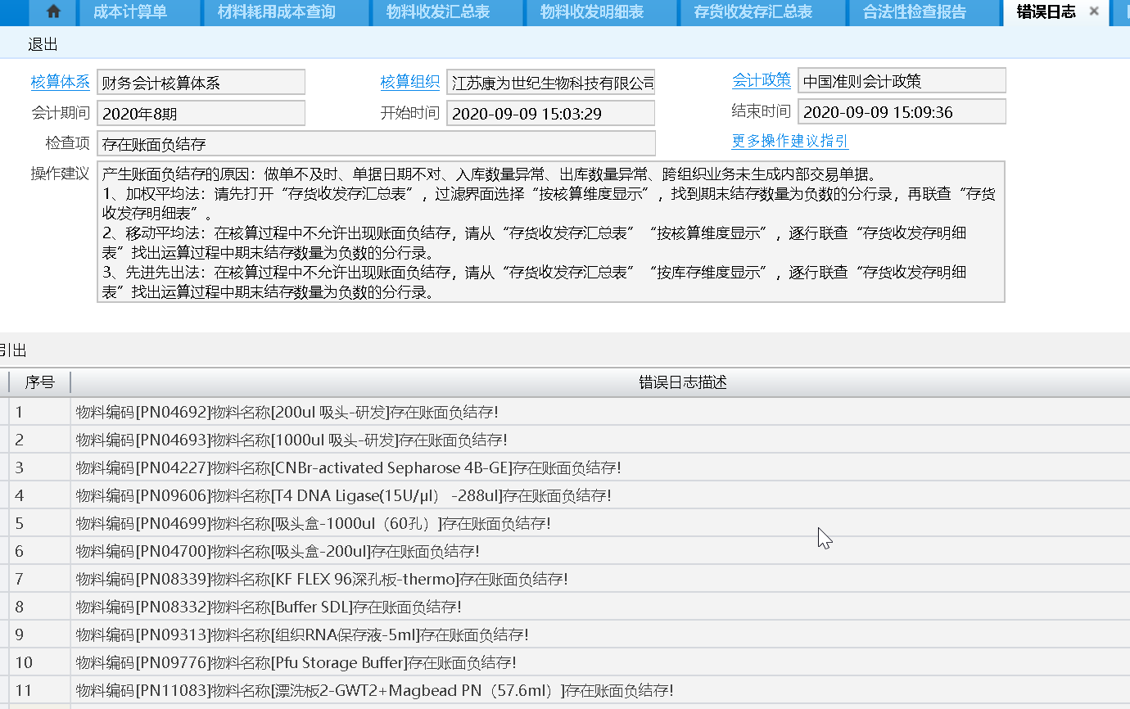The image size is (1130, 709).
Task: Click sequence number 5 cell
Action: point(39,523)
